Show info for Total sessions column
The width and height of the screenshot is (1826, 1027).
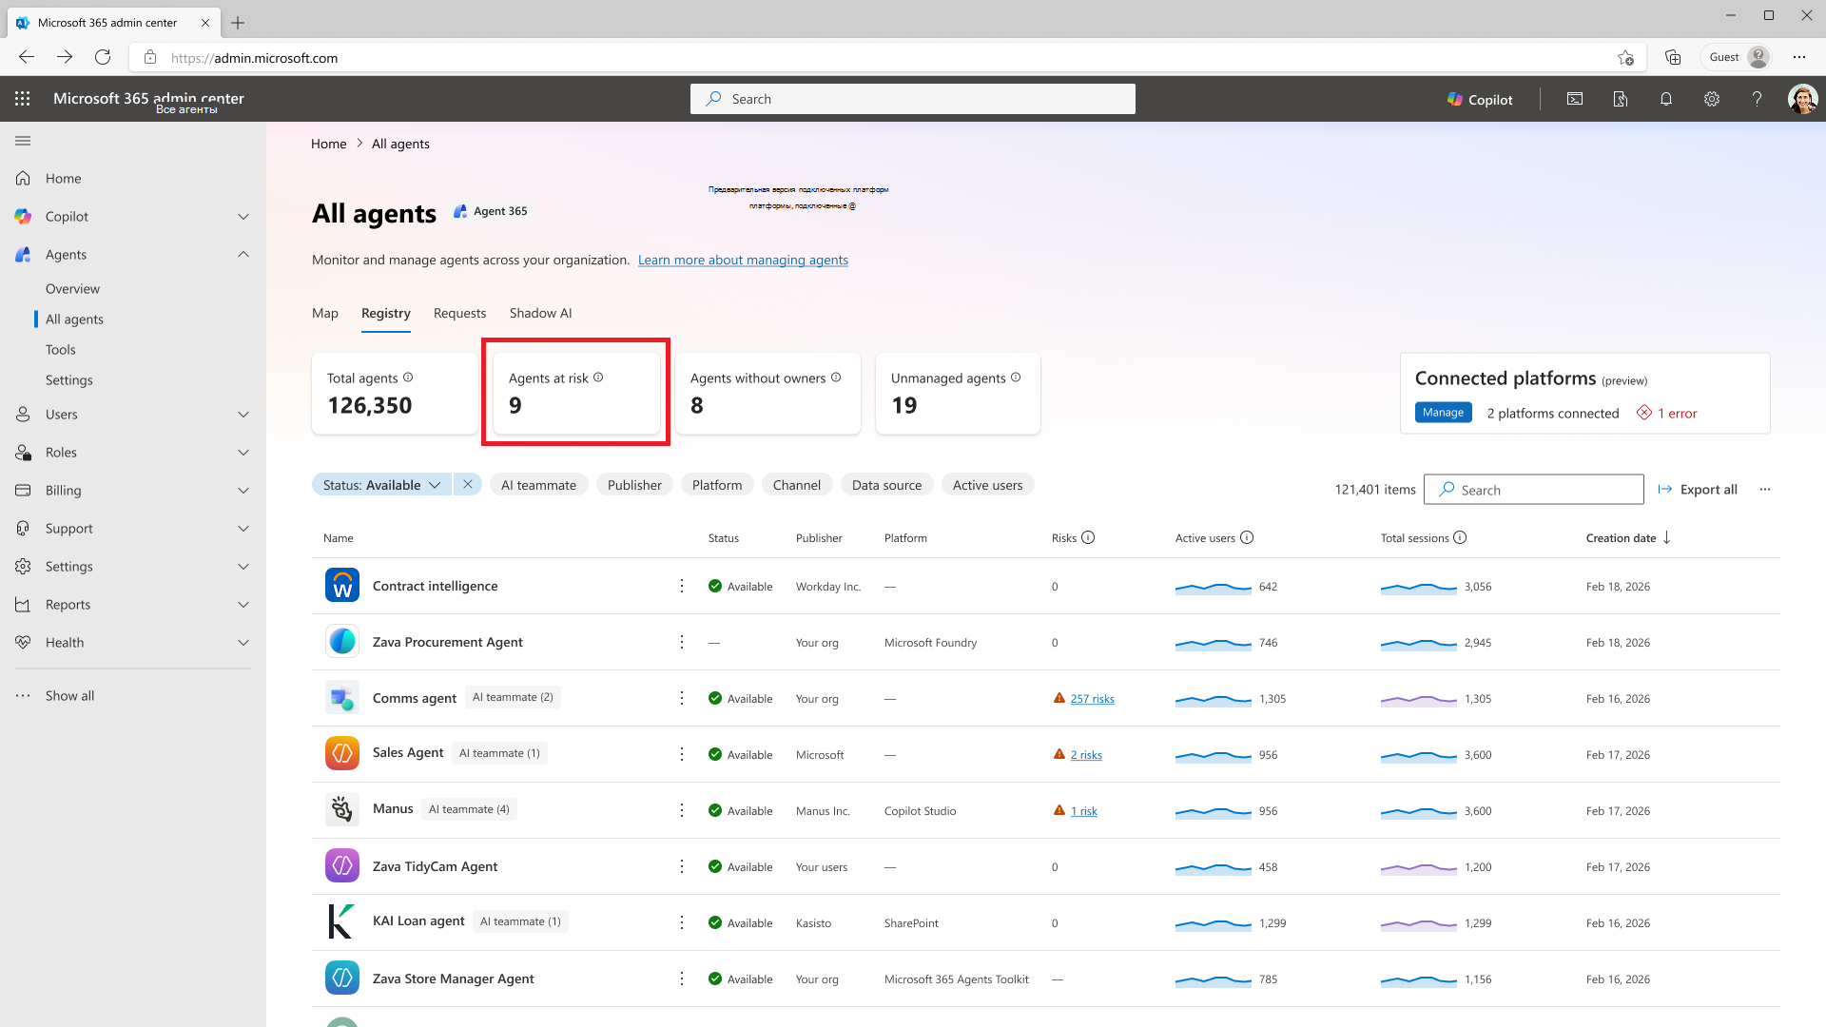click(x=1460, y=537)
